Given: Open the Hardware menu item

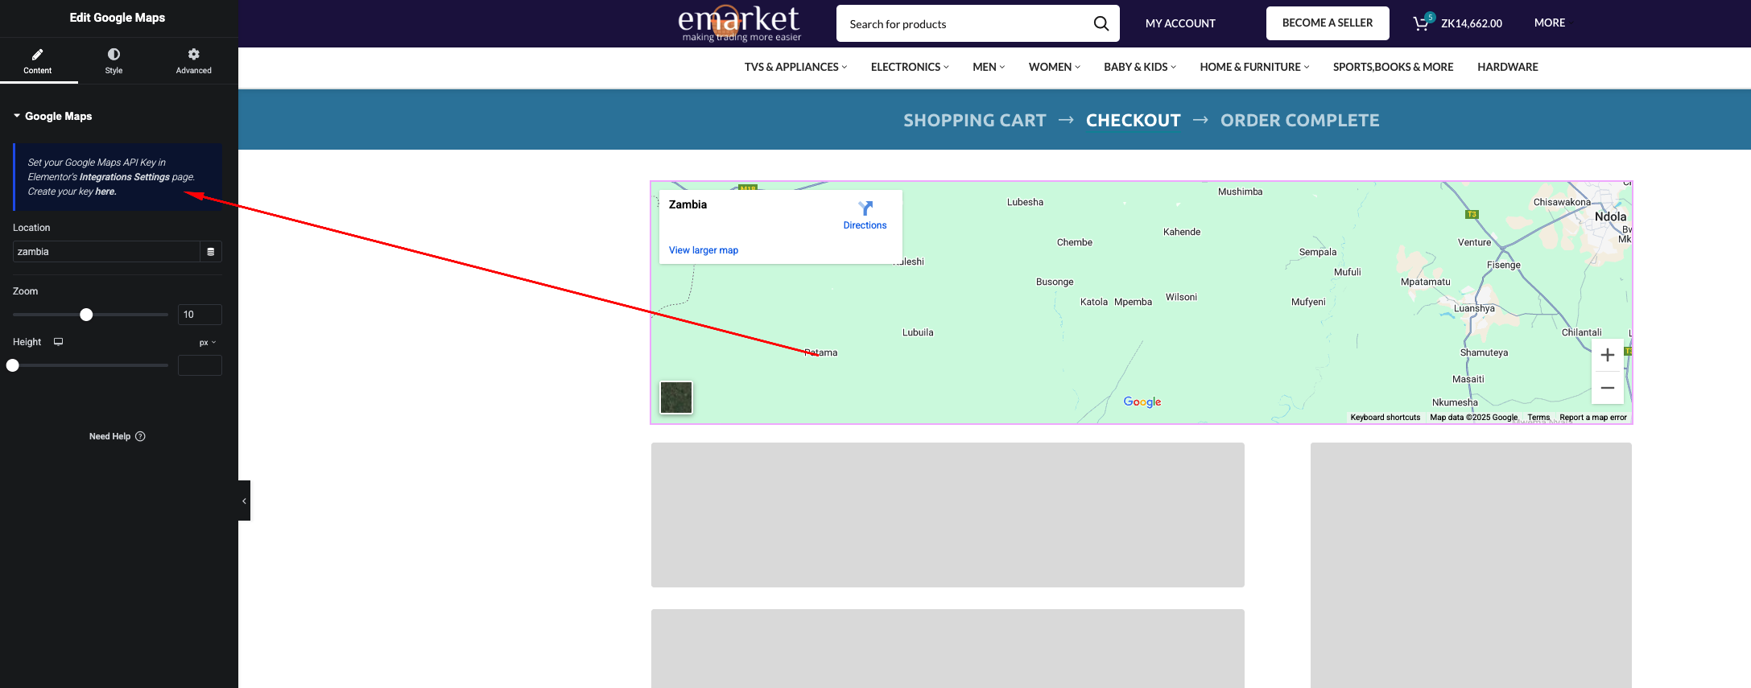Looking at the screenshot, I should [1507, 67].
